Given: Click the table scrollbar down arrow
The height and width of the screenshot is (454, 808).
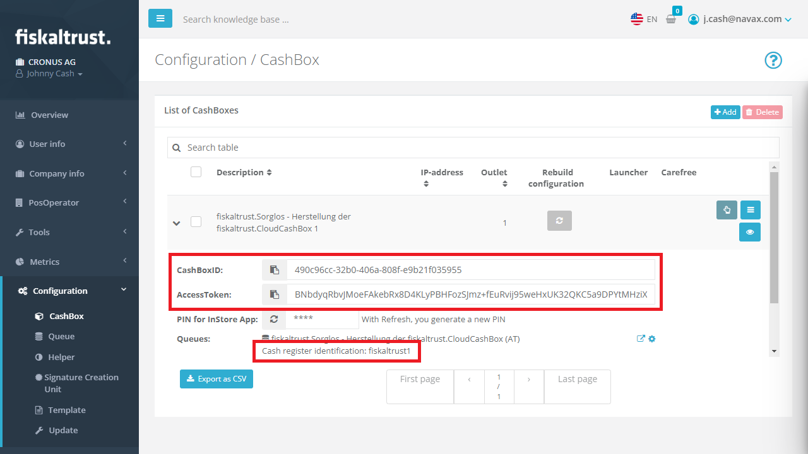Looking at the screenshot, I should point(775,351).
